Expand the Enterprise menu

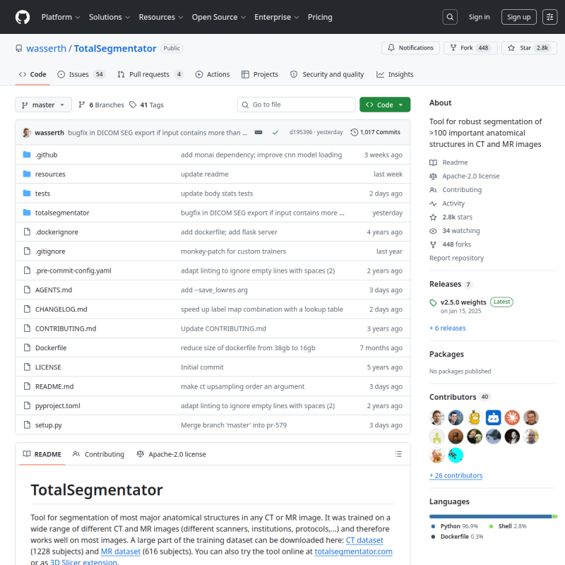coord(276,17)
